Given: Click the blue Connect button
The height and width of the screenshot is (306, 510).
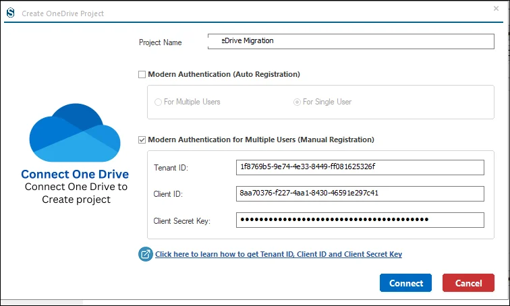Looking at the screenshot, I should click(x=405, y=283).
